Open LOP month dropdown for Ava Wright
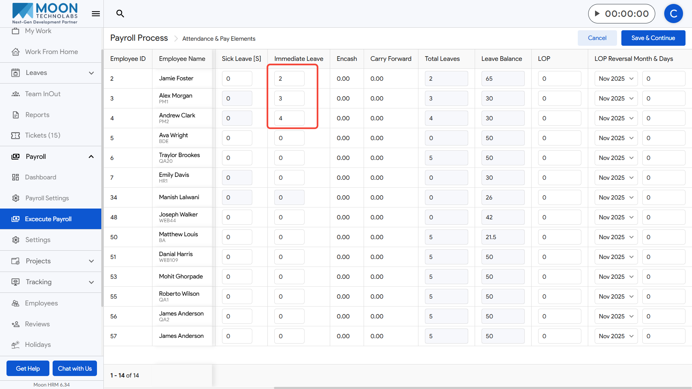692x389 pixels. [x=616, y=138]
